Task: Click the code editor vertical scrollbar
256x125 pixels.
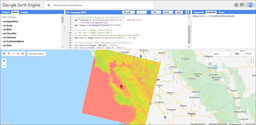Action: point(189,34)
